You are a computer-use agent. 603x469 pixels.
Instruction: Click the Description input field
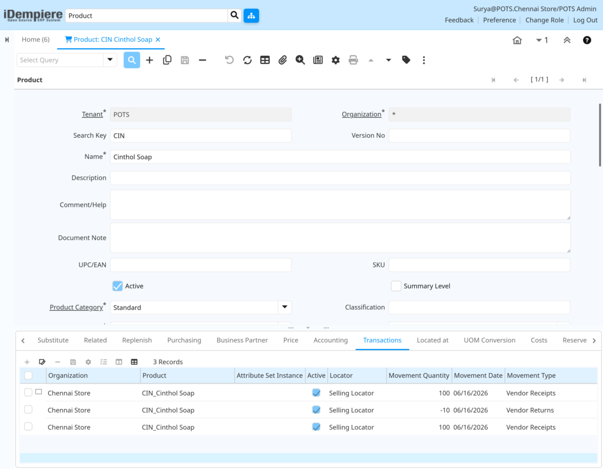coord(340,178)
